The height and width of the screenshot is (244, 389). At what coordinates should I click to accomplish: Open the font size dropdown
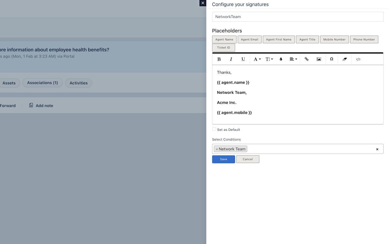(269, 59)
